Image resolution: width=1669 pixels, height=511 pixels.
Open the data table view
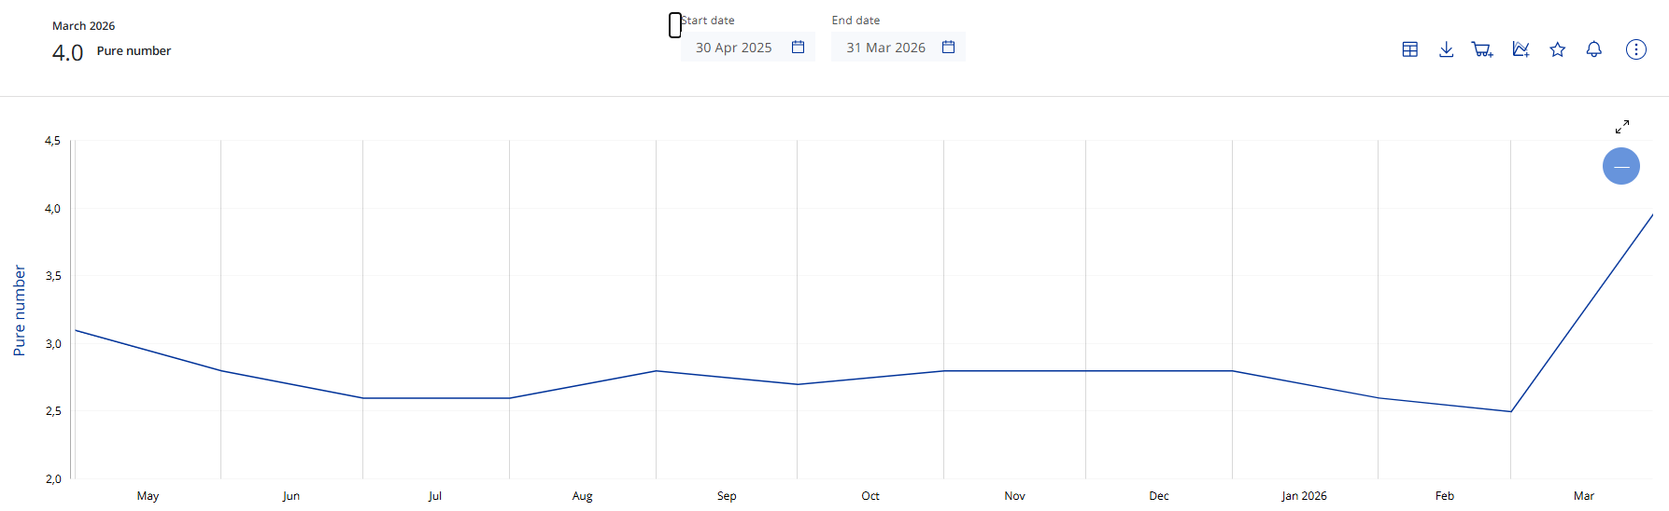[x=1409, y=49]
